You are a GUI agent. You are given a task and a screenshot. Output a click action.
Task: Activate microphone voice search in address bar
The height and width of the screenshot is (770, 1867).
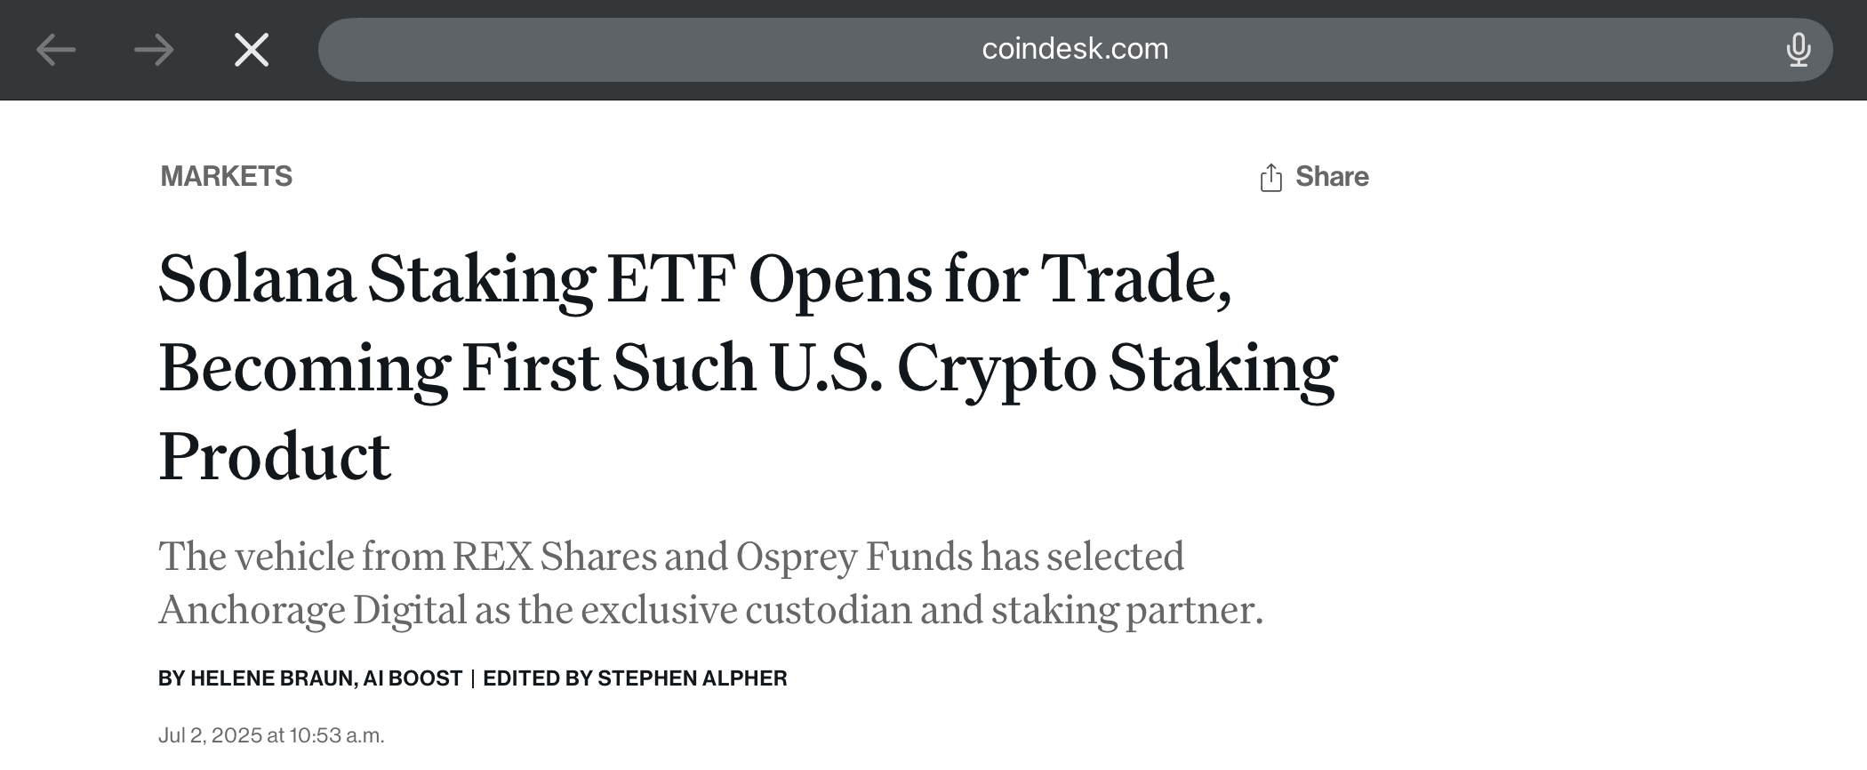(x=1798, y=50)
